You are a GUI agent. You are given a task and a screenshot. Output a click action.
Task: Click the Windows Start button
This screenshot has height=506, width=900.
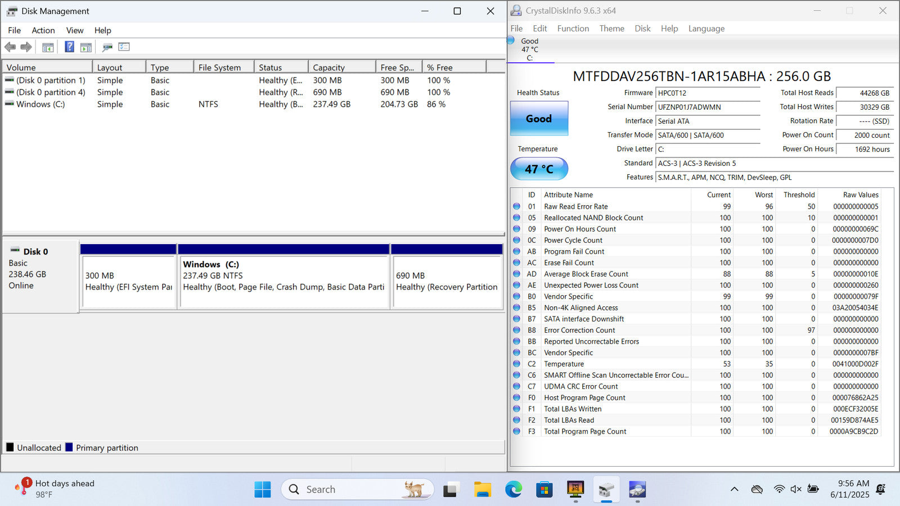262,490
